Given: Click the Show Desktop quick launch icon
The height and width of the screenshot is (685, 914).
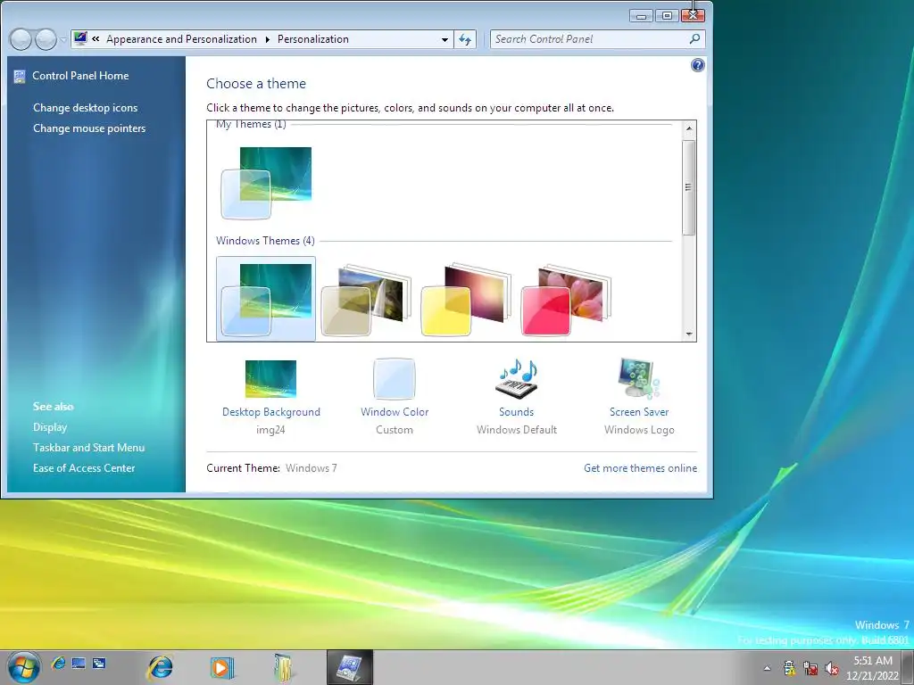Looking at the screenshot, I should 79,663.
